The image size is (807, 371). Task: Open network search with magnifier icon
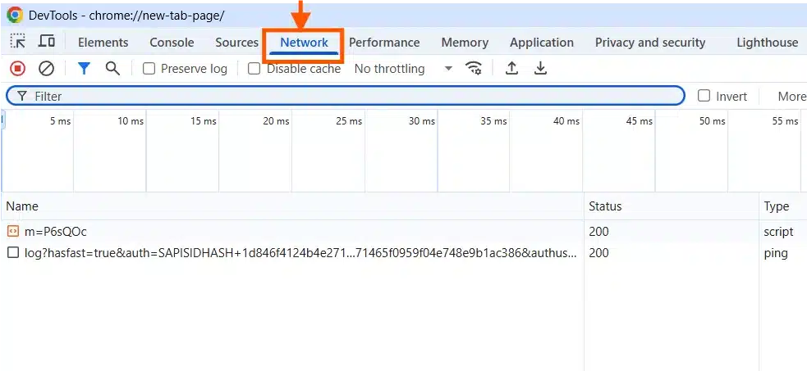112,68
